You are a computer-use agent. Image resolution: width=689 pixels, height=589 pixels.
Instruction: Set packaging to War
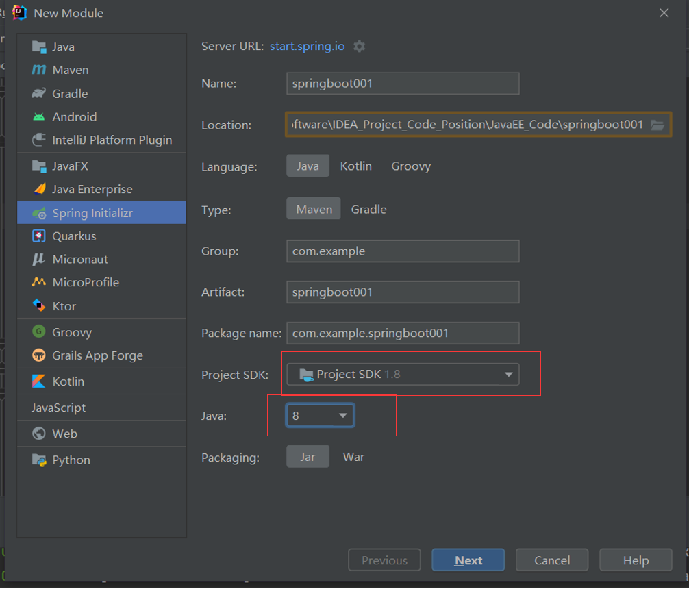tap(353, 457)
